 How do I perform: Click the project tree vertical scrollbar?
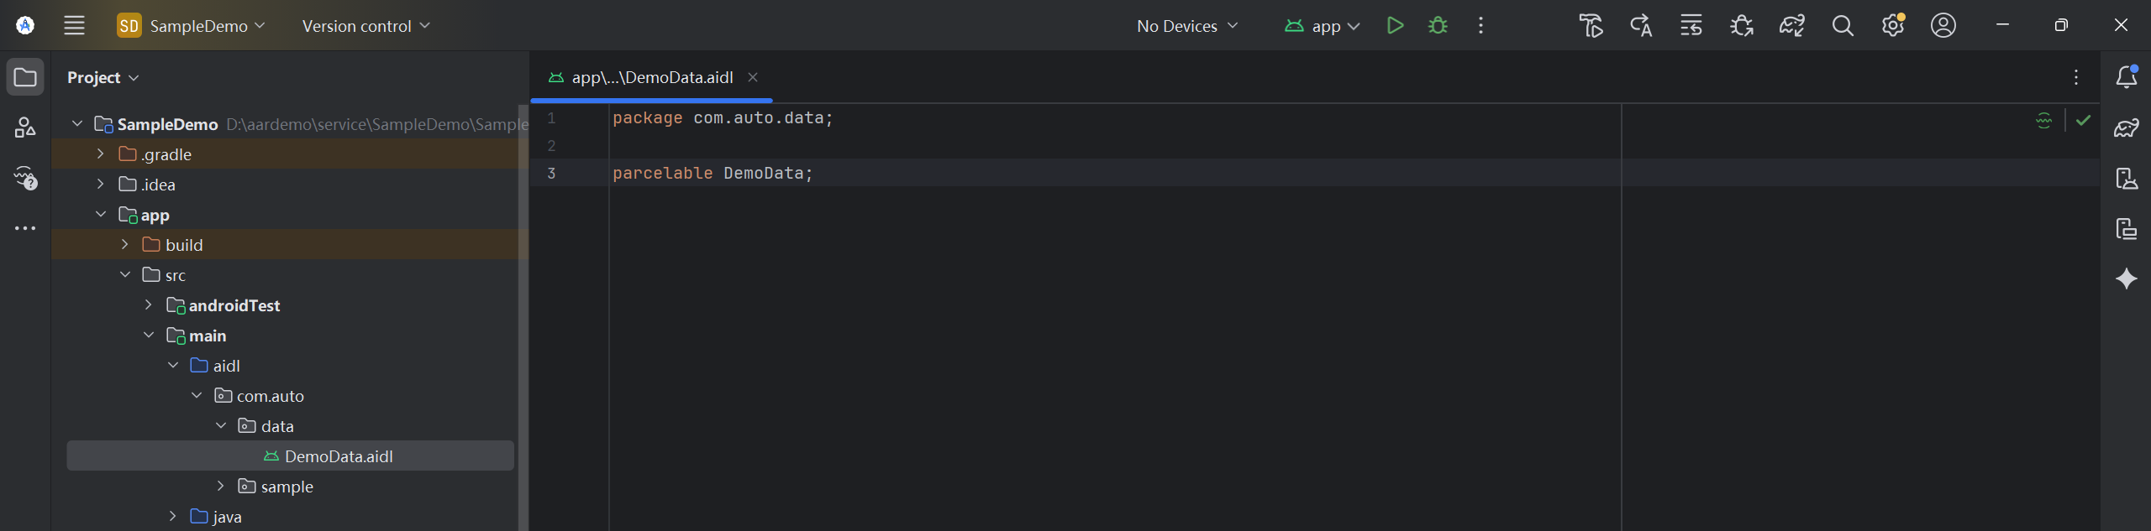pos(523,317)
